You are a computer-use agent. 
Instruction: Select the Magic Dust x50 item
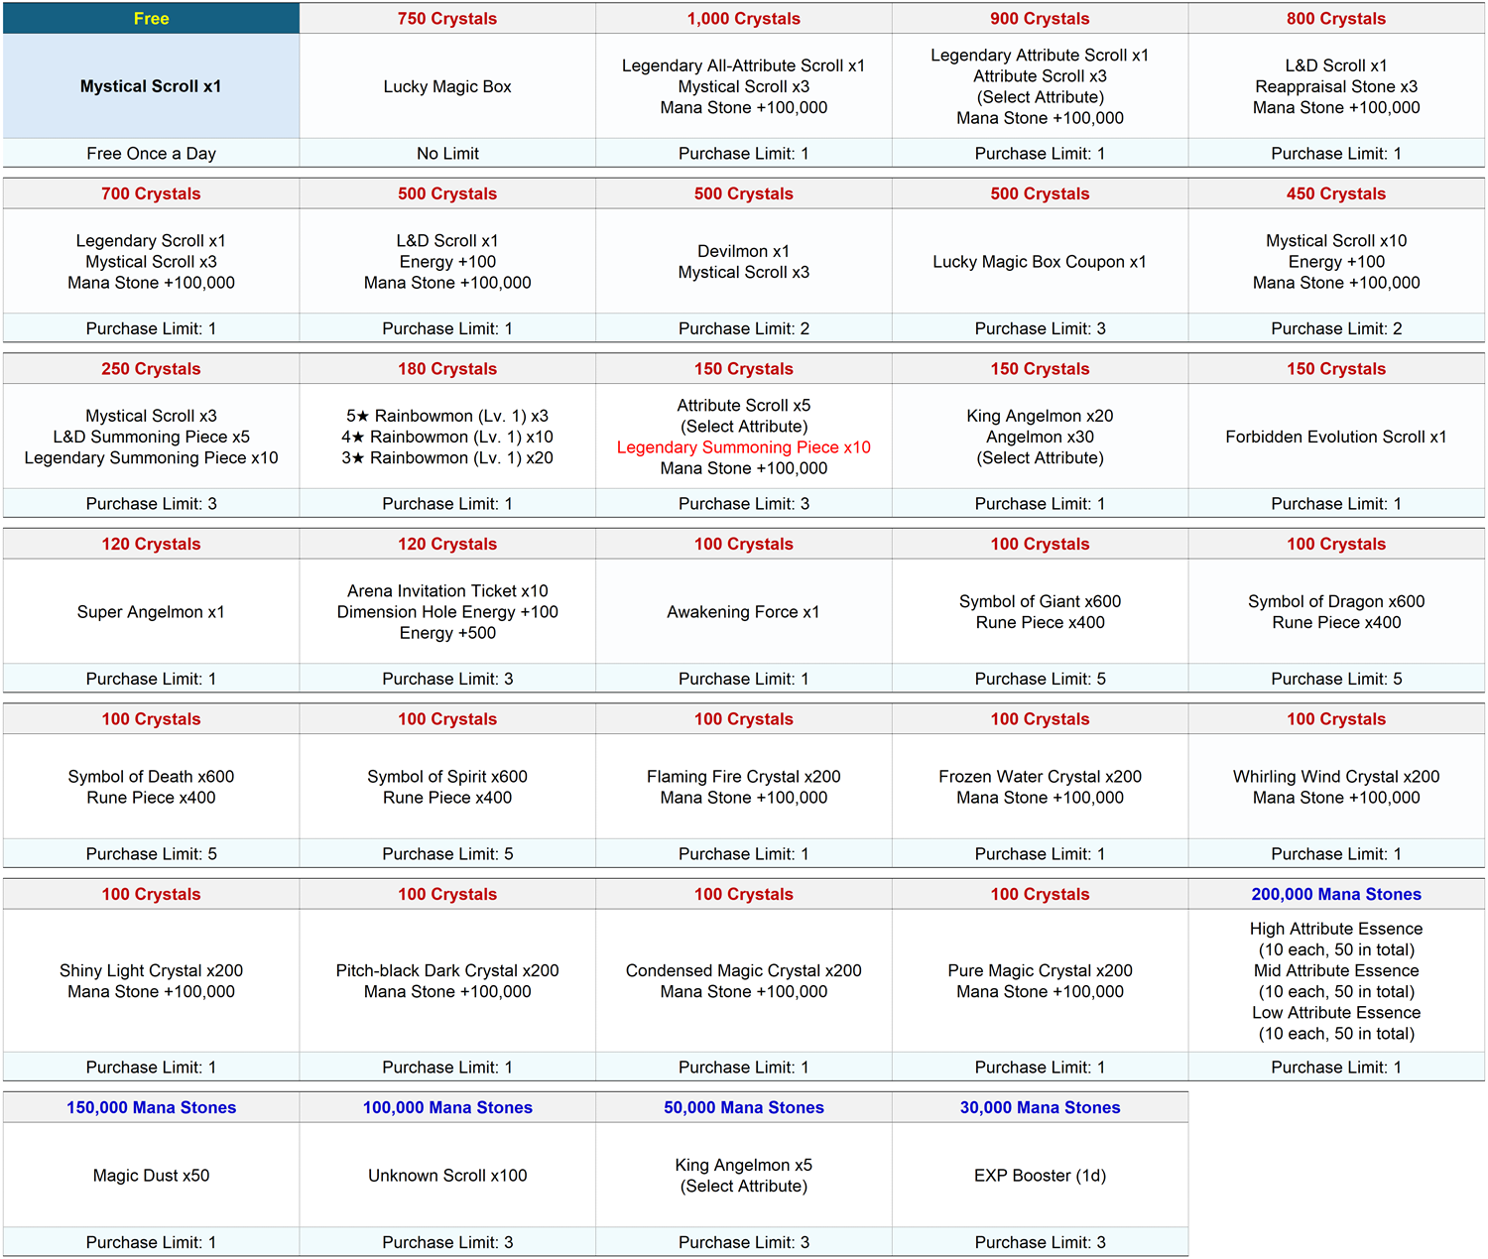[151, 1176]
